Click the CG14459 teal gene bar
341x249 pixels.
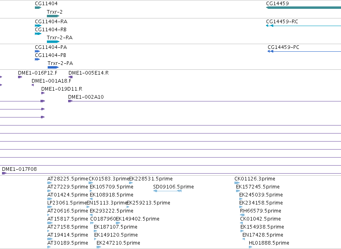point(303,8)
